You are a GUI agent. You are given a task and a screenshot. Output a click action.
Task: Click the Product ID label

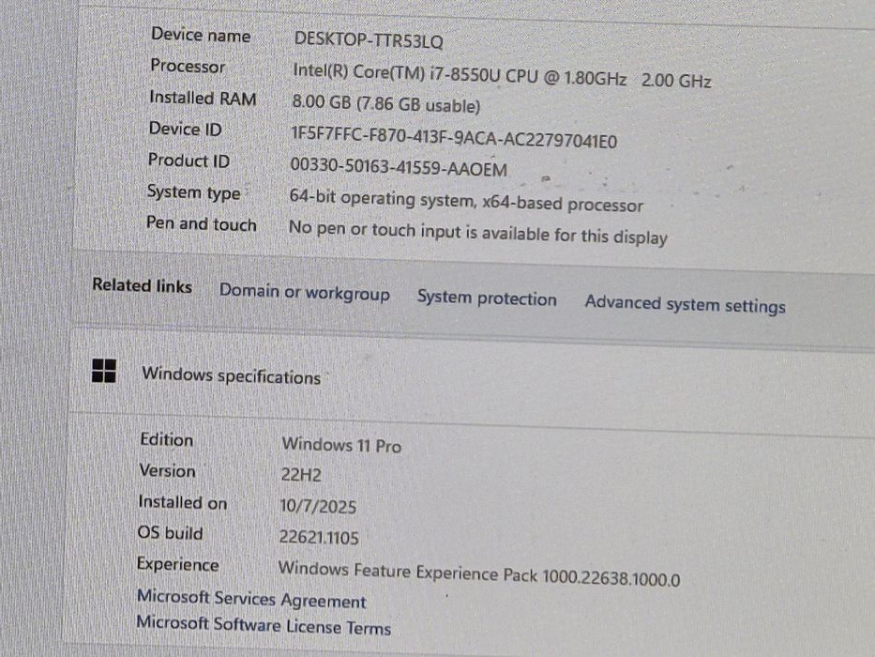coord(189,160)
